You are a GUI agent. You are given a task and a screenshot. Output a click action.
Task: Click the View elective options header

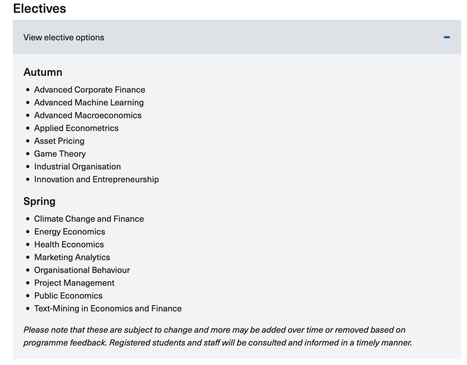(x=237, y=37)
